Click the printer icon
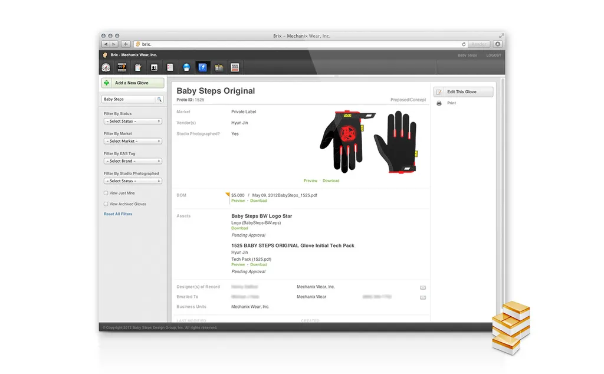604x374 pixels. 439,103
